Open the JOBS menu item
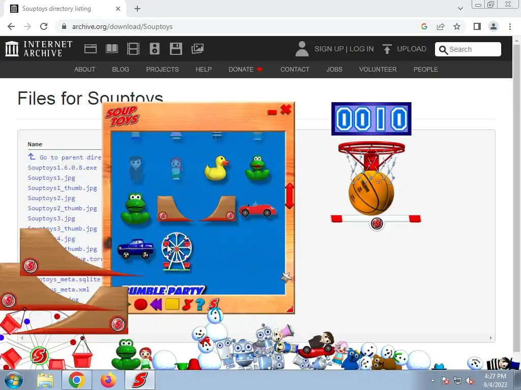 point(334,69)
